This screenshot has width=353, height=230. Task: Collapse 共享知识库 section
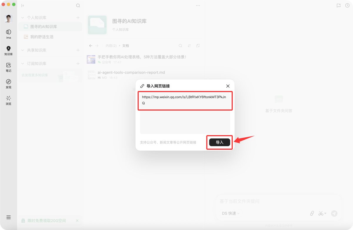pos(23,50)
